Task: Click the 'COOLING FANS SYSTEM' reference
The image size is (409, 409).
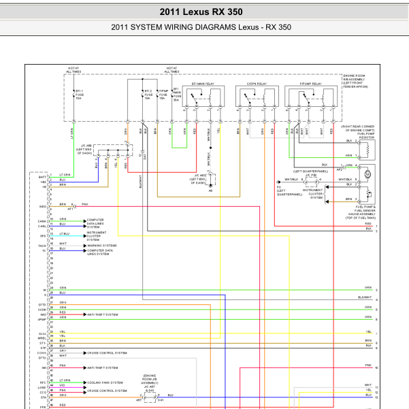Action: pos(105,382)
